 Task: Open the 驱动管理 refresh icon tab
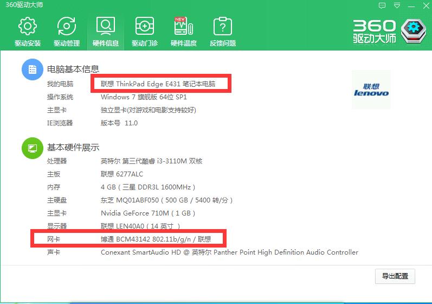[67, 31]
